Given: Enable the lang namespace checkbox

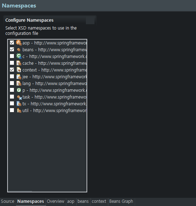Looking at the screenshot, I should 12,83.
